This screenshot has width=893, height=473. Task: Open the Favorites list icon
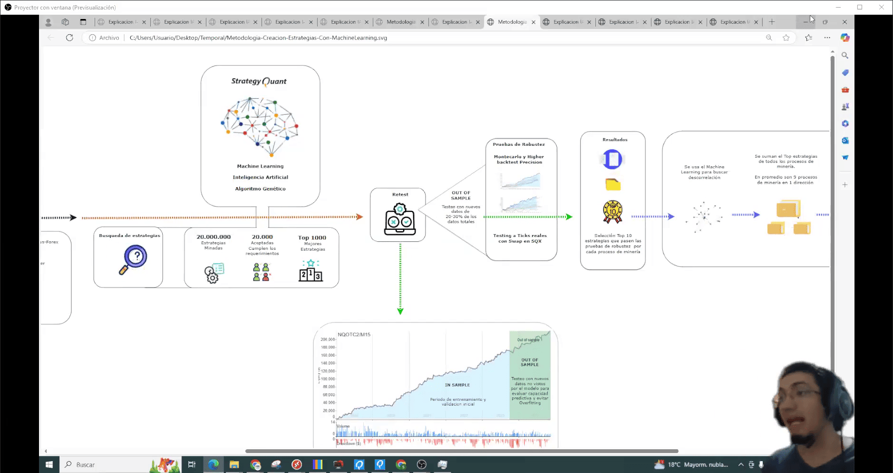tap(809, 38)
